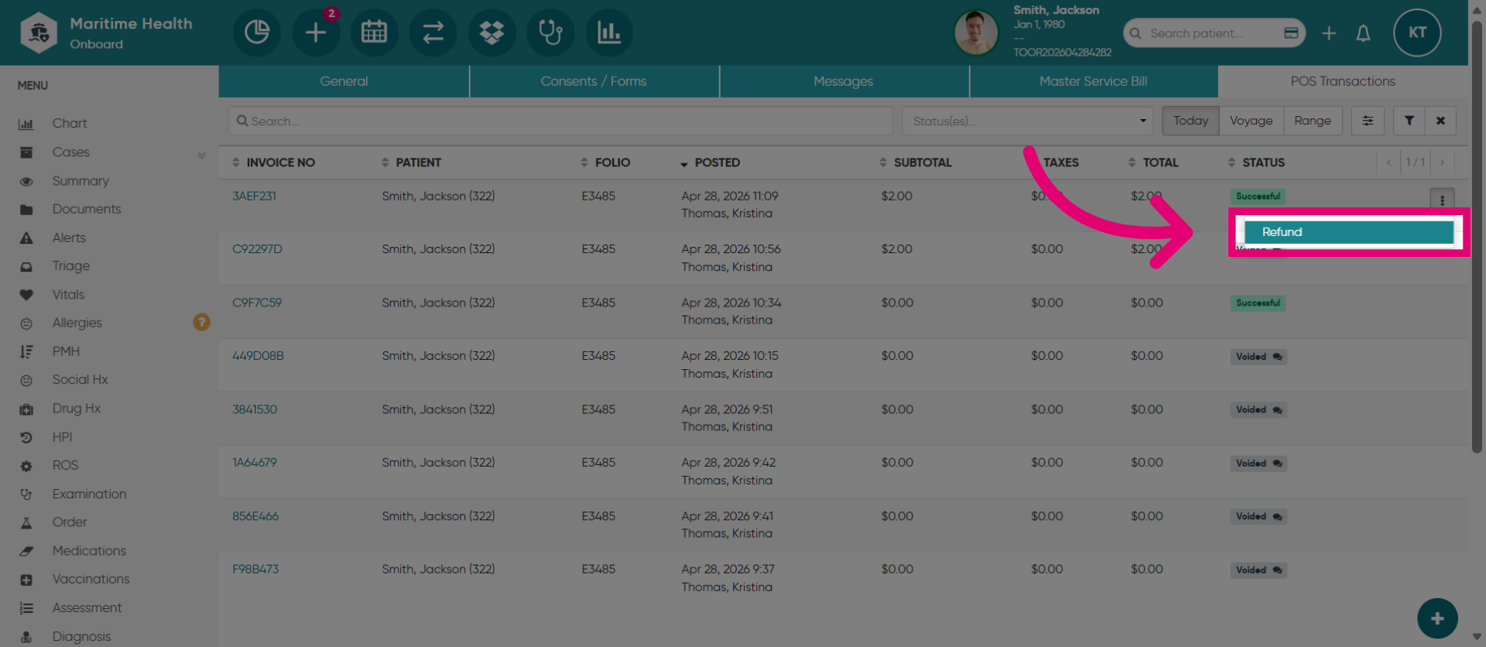The width and height of the screenshot is (1486, 647).
Task: Open the pie chart dashboard icon
Action: click(257, 33)
